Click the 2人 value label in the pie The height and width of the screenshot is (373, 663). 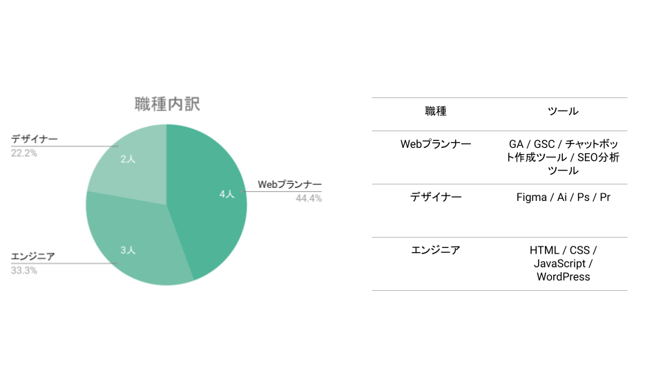[x=128, y=160]
